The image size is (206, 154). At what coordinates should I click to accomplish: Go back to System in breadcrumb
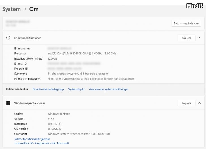(x=11, y=9)
